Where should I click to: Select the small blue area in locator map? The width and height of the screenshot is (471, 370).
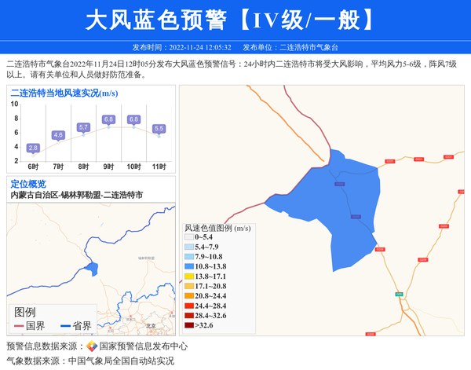coord(92,269)
